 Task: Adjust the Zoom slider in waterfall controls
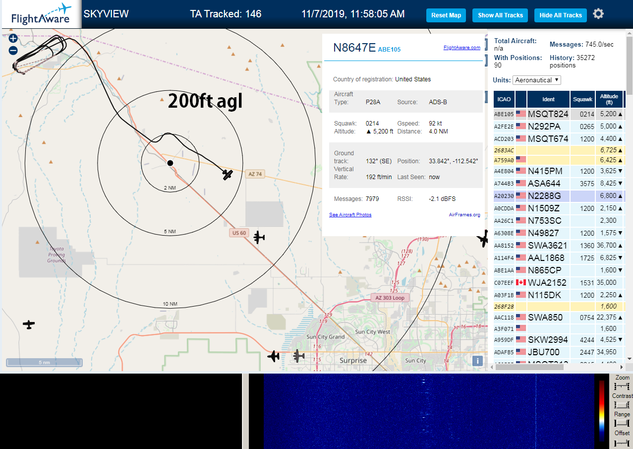point(622,386)
